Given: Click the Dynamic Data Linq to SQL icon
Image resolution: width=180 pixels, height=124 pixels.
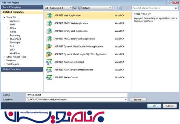Looking at the screenshot, I should click(x=49, y=54).
